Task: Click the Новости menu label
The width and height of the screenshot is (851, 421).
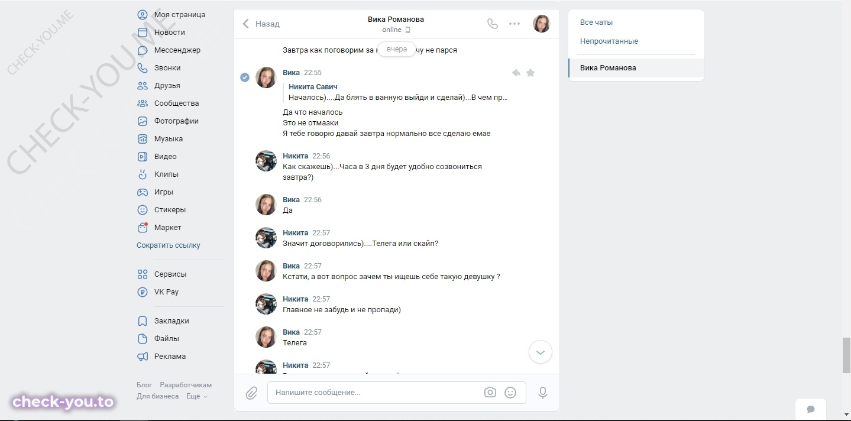Action: 170,33
